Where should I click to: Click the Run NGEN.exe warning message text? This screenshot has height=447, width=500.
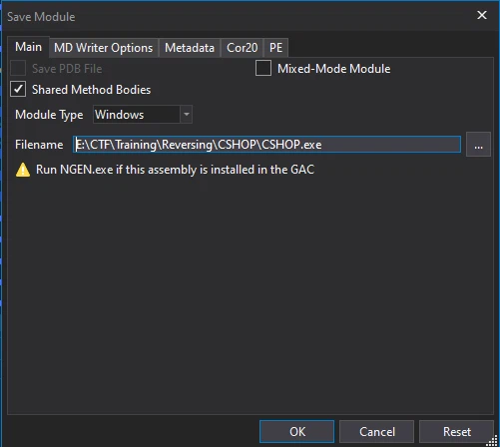click(x=175, y=170)
